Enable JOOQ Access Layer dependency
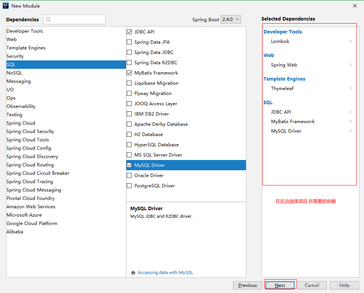The image size is (364, 293). (129, 104)
